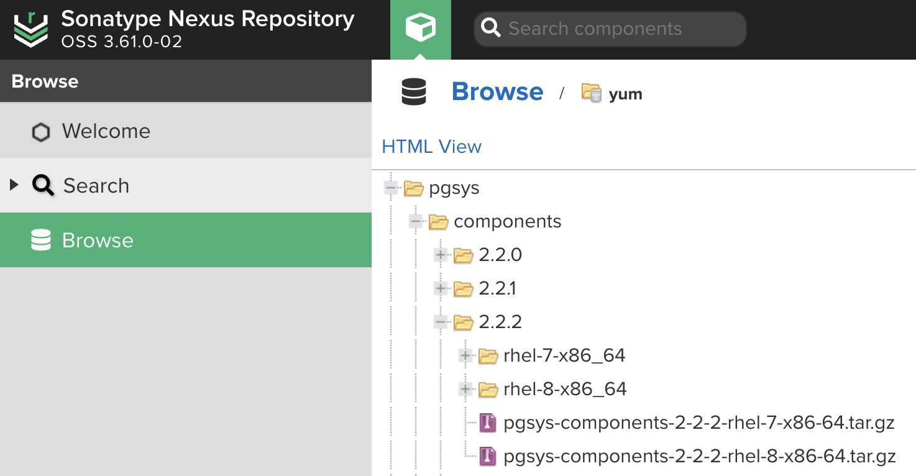Select Search in the sidebar
This screenshot has width=916, height=476.
186,185
